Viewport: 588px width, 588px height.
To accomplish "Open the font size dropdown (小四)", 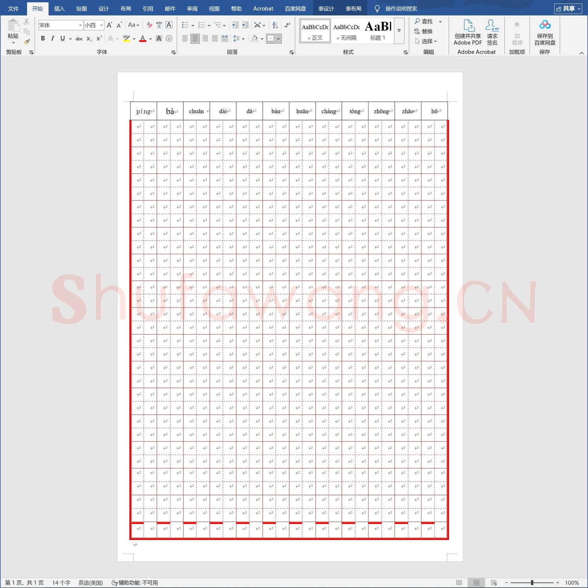I will (102, 25).
